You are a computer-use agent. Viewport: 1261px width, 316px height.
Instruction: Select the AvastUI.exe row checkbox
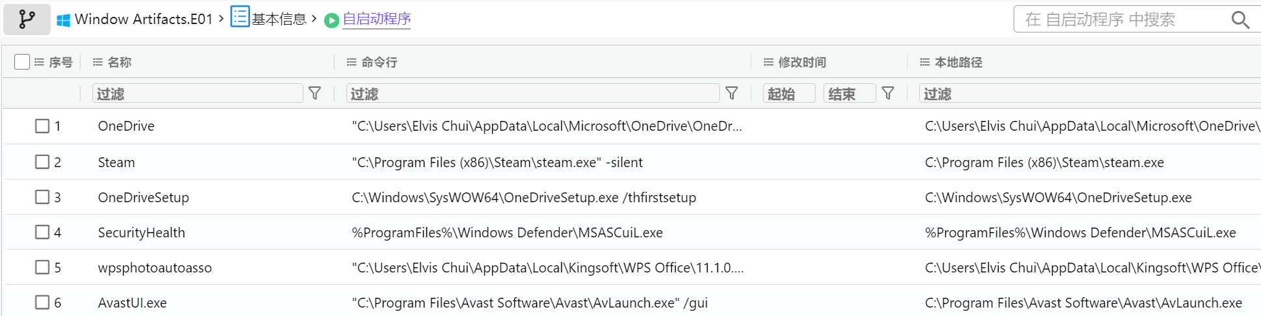(x=42, y=302)
